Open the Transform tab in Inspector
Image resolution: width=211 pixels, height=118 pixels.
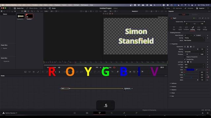186,28
